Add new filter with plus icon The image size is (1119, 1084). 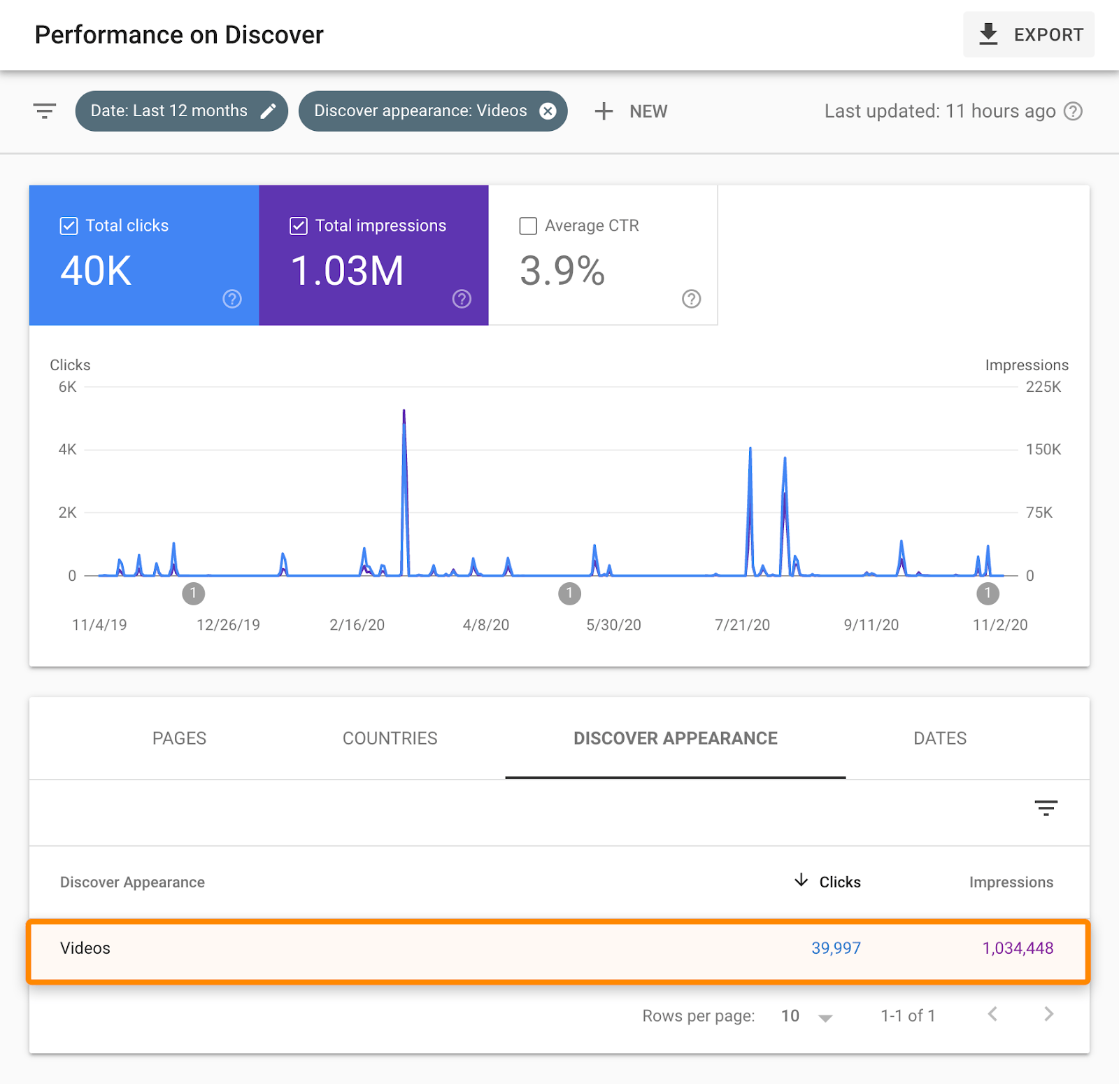[604, 111]
